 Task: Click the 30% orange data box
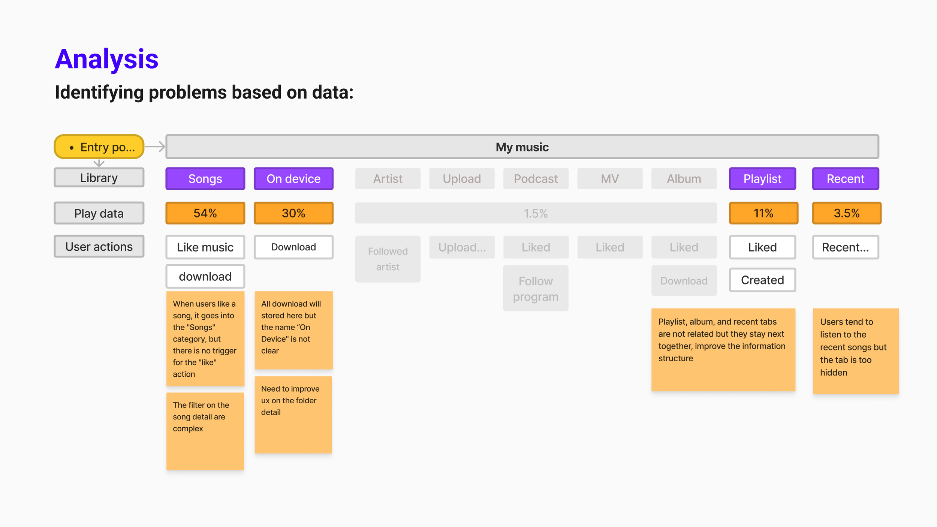point(293,213)
